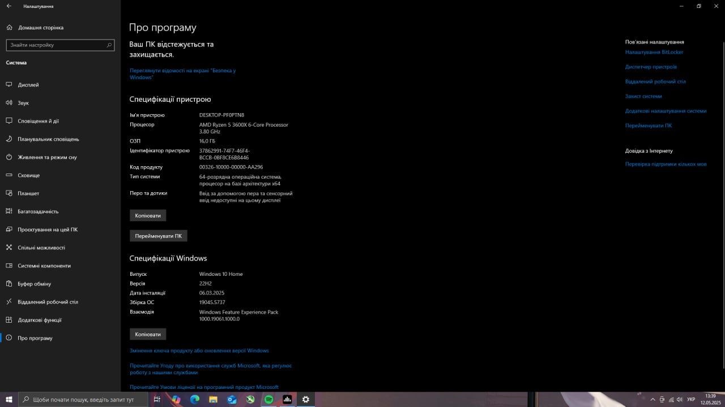Open Xbox app from taskbar
Viewport: 725px width, 407px height.
click(x=250, y=400)
